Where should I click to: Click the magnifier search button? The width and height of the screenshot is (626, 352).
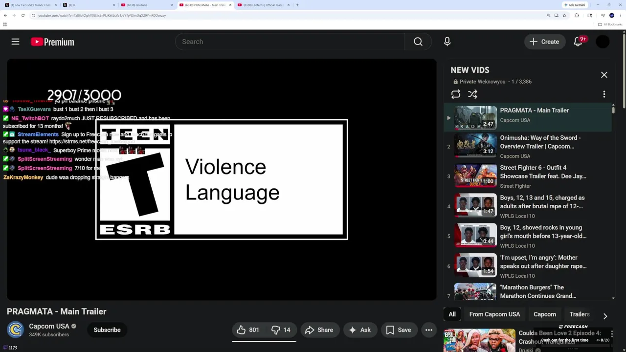tap(418, 42)
